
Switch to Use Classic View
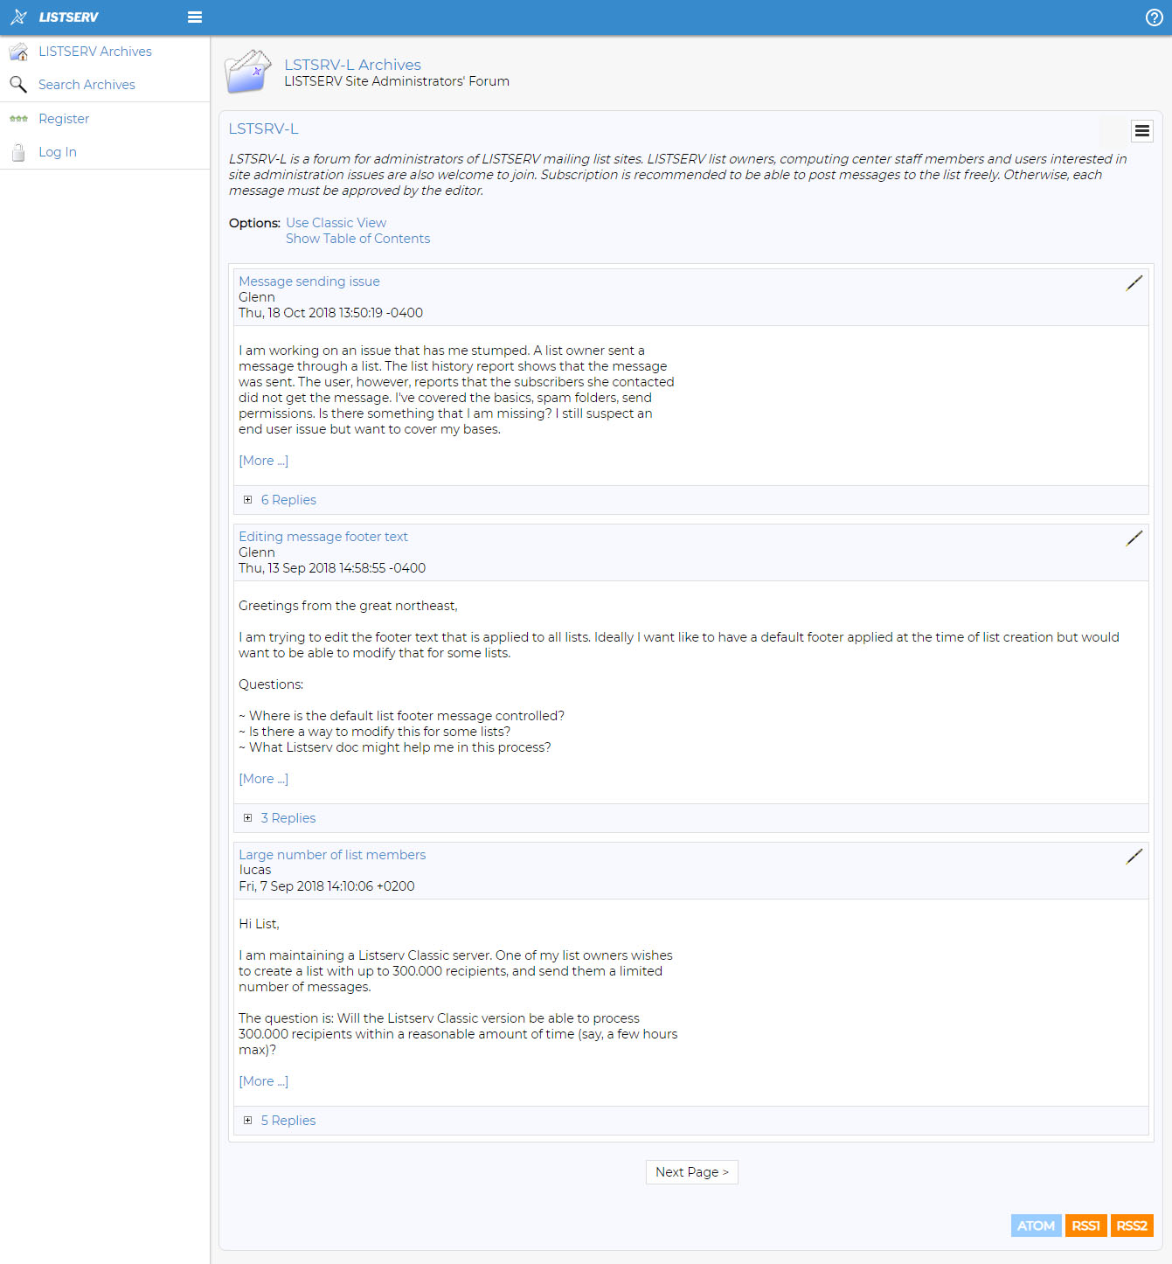336,223
